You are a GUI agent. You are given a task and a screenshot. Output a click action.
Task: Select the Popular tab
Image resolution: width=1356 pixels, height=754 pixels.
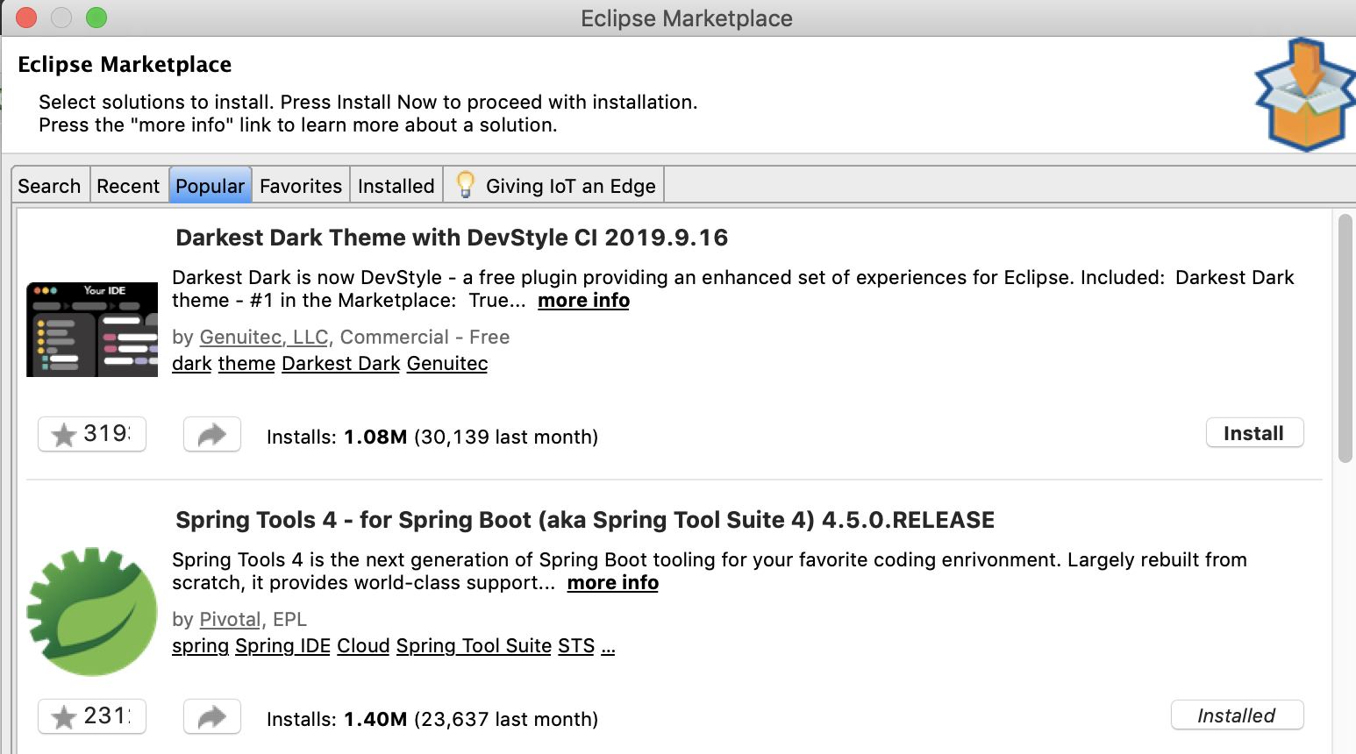click(211, 186)
